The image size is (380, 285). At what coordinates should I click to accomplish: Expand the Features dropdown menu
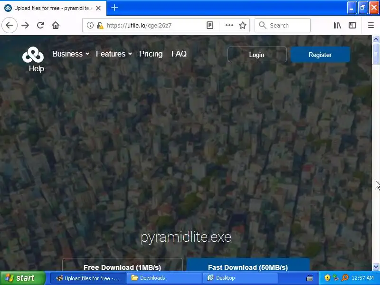click(114, 54)
